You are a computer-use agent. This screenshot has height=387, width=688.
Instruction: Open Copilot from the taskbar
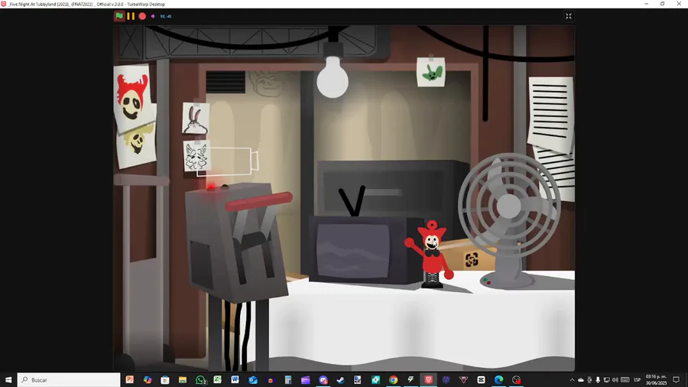click(x=148, y=379)
